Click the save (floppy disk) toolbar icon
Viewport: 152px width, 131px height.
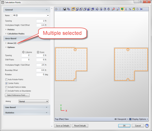coord(65,9)
